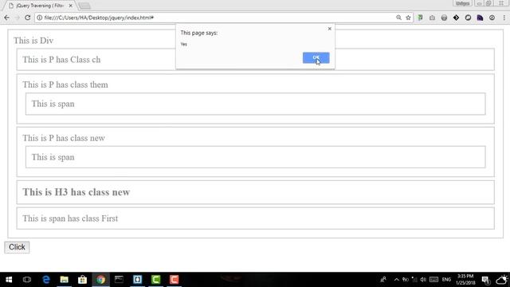Open the dark purple page extension icon

pos(480,18)
